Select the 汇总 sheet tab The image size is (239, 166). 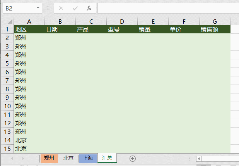click(107, 158)
